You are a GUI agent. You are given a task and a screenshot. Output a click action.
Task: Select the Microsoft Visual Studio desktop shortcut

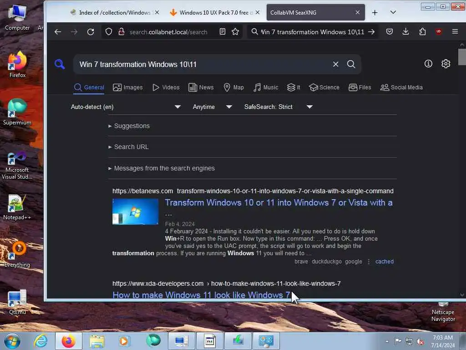17,165
